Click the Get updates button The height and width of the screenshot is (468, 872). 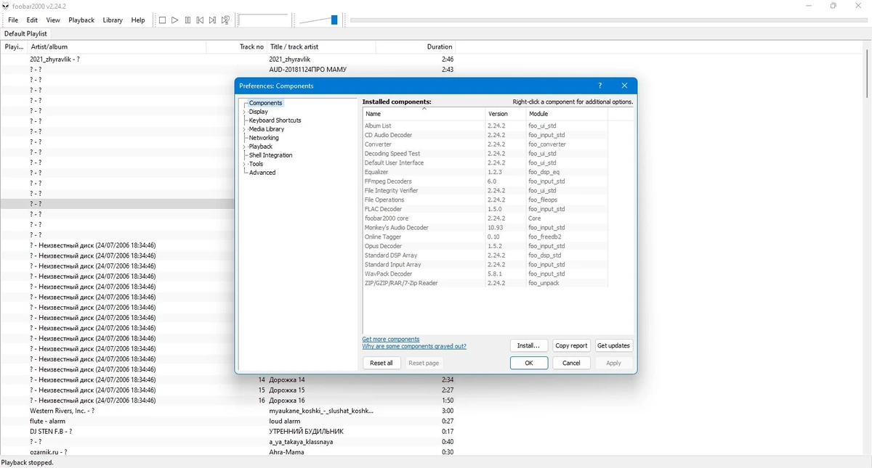(614, 345)
